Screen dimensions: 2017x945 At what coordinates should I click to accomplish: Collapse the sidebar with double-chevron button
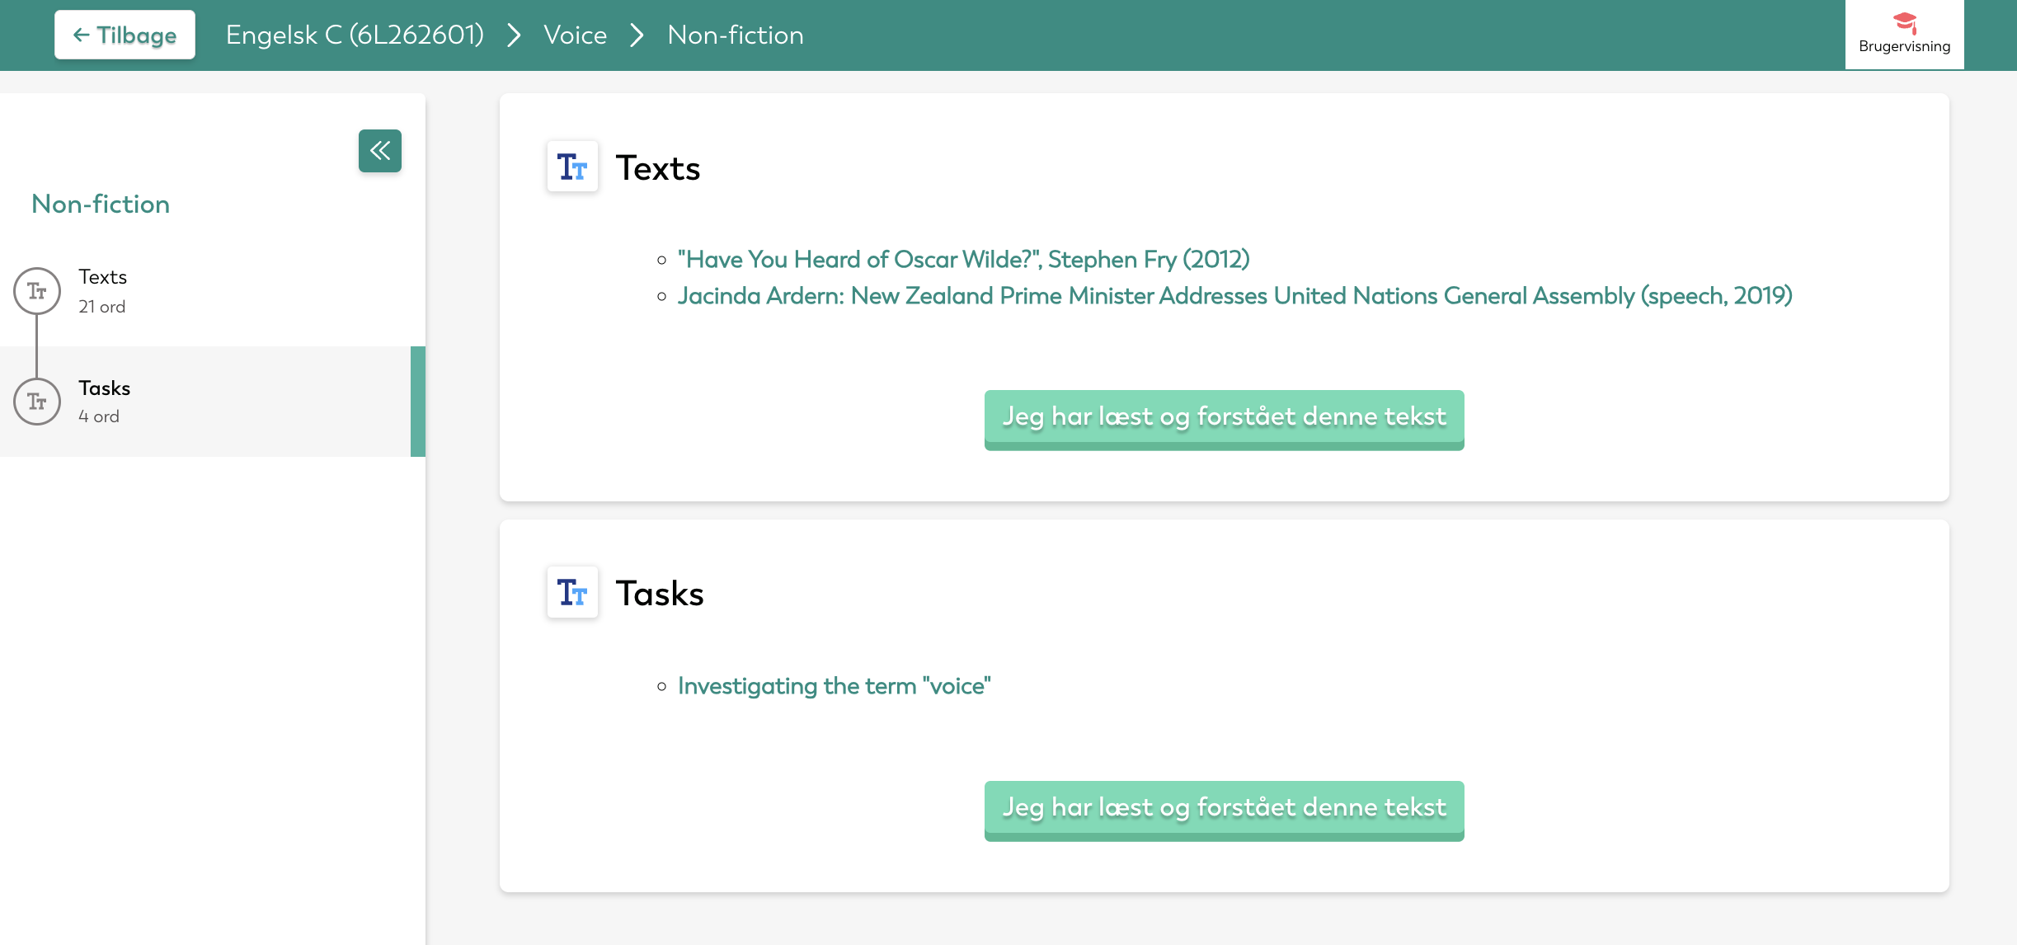pos(379,151)
